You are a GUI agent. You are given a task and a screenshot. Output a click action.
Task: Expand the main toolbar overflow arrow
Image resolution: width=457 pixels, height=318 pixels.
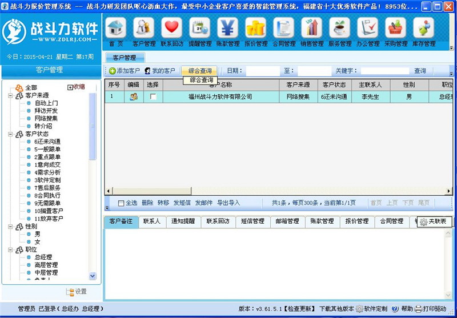coord(451,47)
